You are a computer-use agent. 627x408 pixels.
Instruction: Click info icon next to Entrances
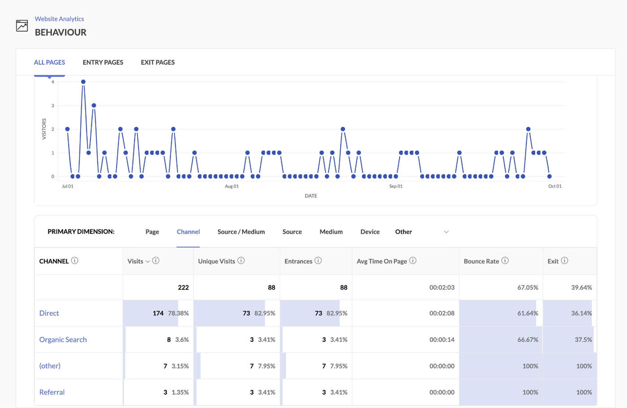[x=318, y=260]
